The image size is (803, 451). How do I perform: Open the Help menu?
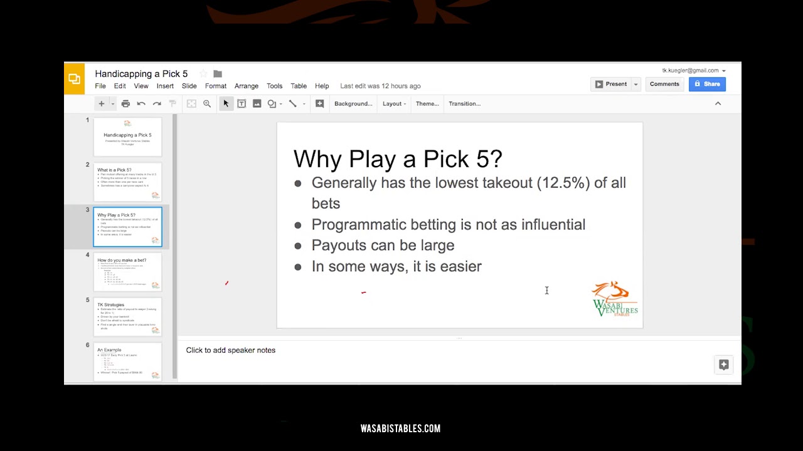[x=322, y=86]
